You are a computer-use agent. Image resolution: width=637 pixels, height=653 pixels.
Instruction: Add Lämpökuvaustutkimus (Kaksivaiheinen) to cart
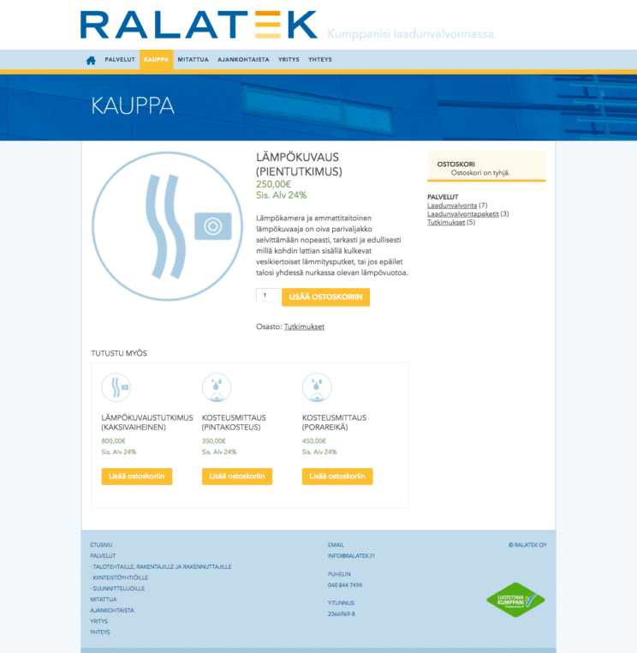[x=137, y=476]
